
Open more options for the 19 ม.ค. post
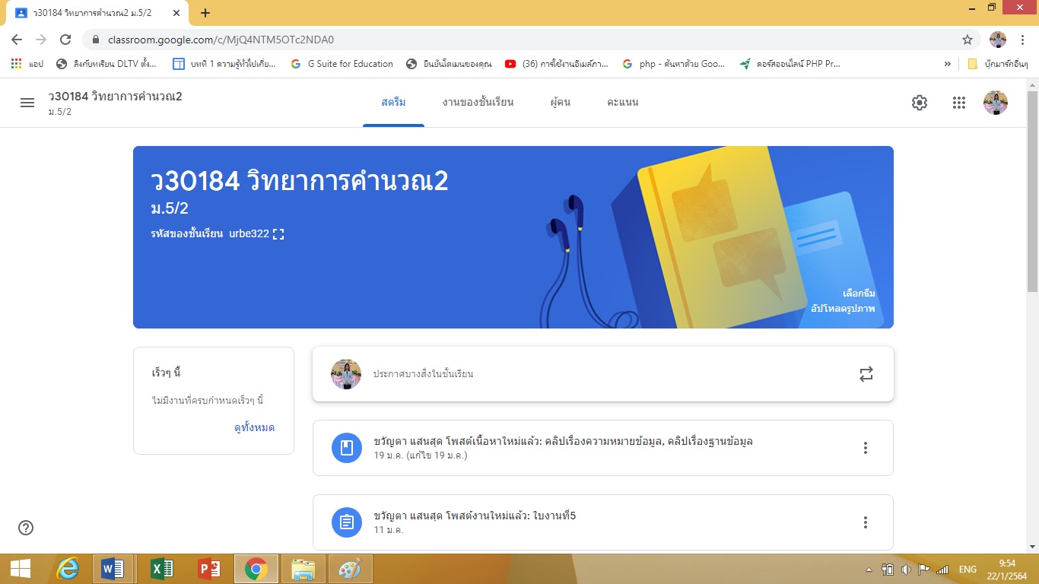click(866, 448)
